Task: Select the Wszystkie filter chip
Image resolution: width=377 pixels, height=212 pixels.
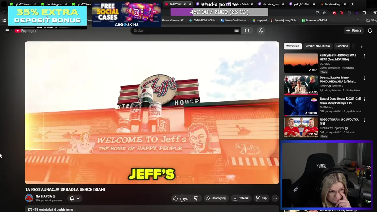Action: (x=292, y=46)
